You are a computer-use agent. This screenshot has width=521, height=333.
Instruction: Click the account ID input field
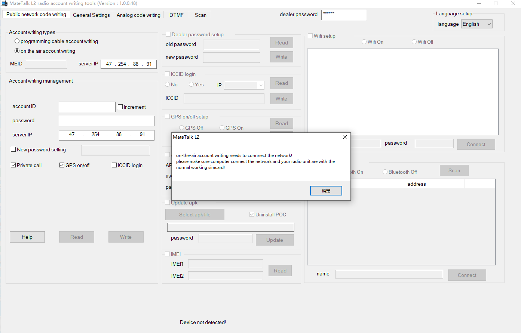point(87,107)
